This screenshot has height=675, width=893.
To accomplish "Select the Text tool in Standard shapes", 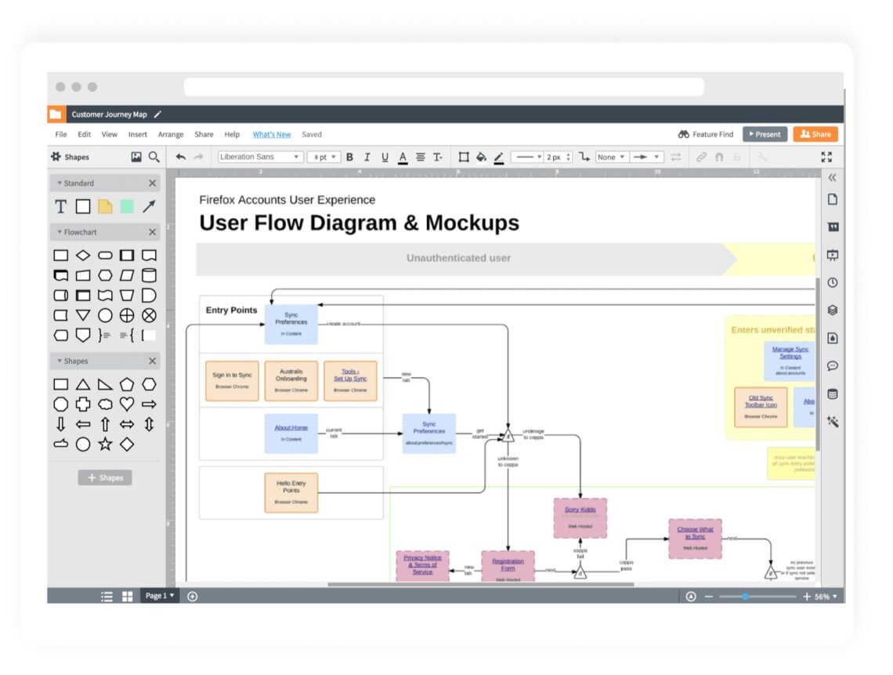I will pyautogui.click(x=60, y=207).
